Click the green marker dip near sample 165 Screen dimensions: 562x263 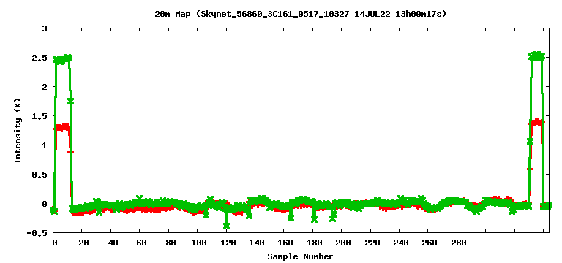coord(291,217)
